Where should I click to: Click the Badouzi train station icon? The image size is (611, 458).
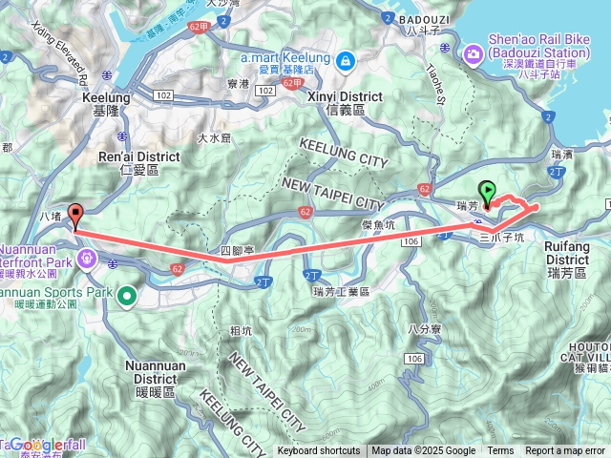[x=445, y=48]
